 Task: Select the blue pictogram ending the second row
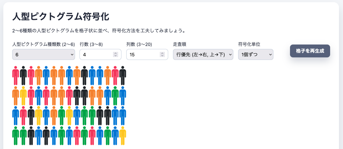pos(123,96)
